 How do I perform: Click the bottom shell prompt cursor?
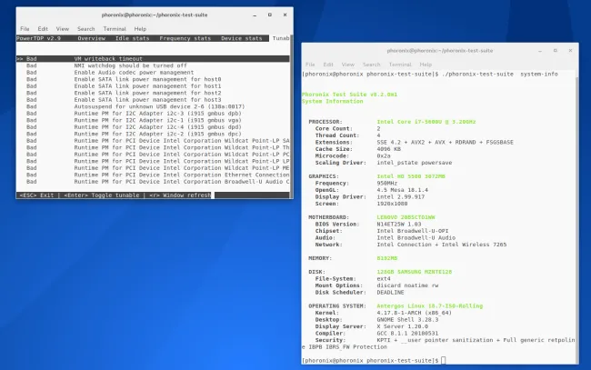pos(444,361)
